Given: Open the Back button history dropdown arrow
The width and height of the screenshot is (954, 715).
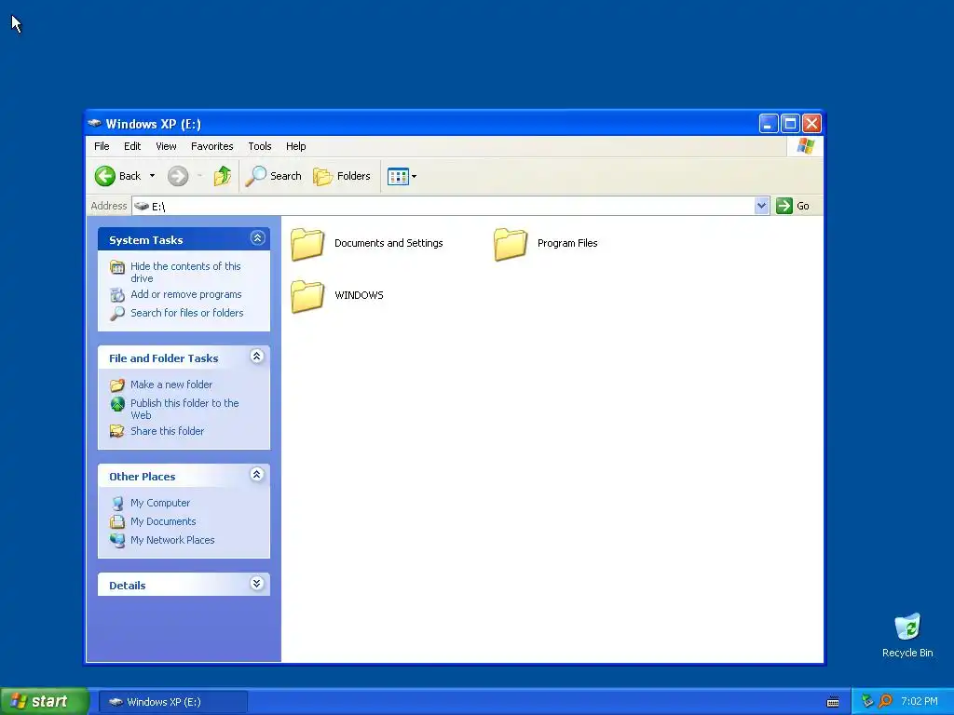Looking at the screenshot, I should [x=152, y=176].
